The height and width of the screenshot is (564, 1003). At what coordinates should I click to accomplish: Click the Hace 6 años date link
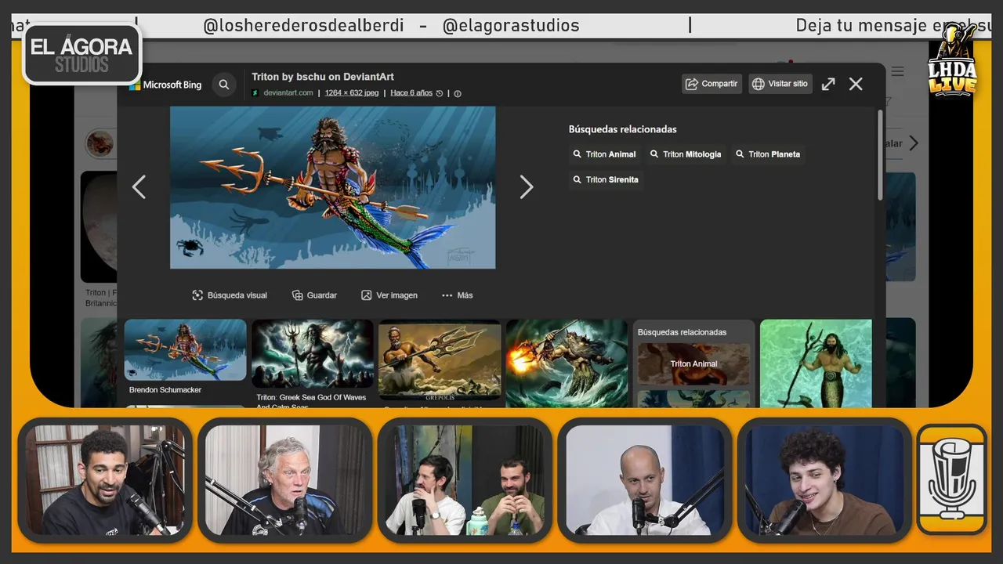click(x=411, y=93)
